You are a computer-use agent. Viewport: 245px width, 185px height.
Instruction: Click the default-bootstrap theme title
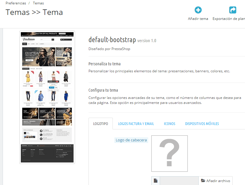coord(112,40)
